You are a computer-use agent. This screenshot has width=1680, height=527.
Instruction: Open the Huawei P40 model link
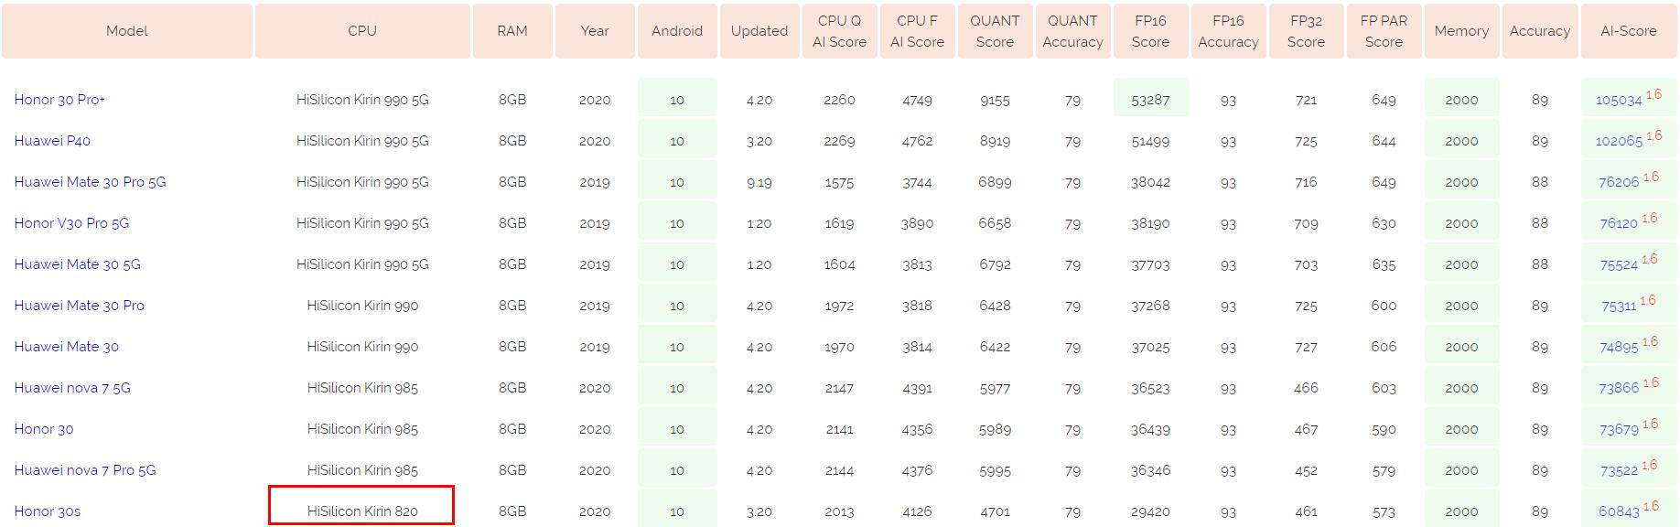(x=52, y=141)
